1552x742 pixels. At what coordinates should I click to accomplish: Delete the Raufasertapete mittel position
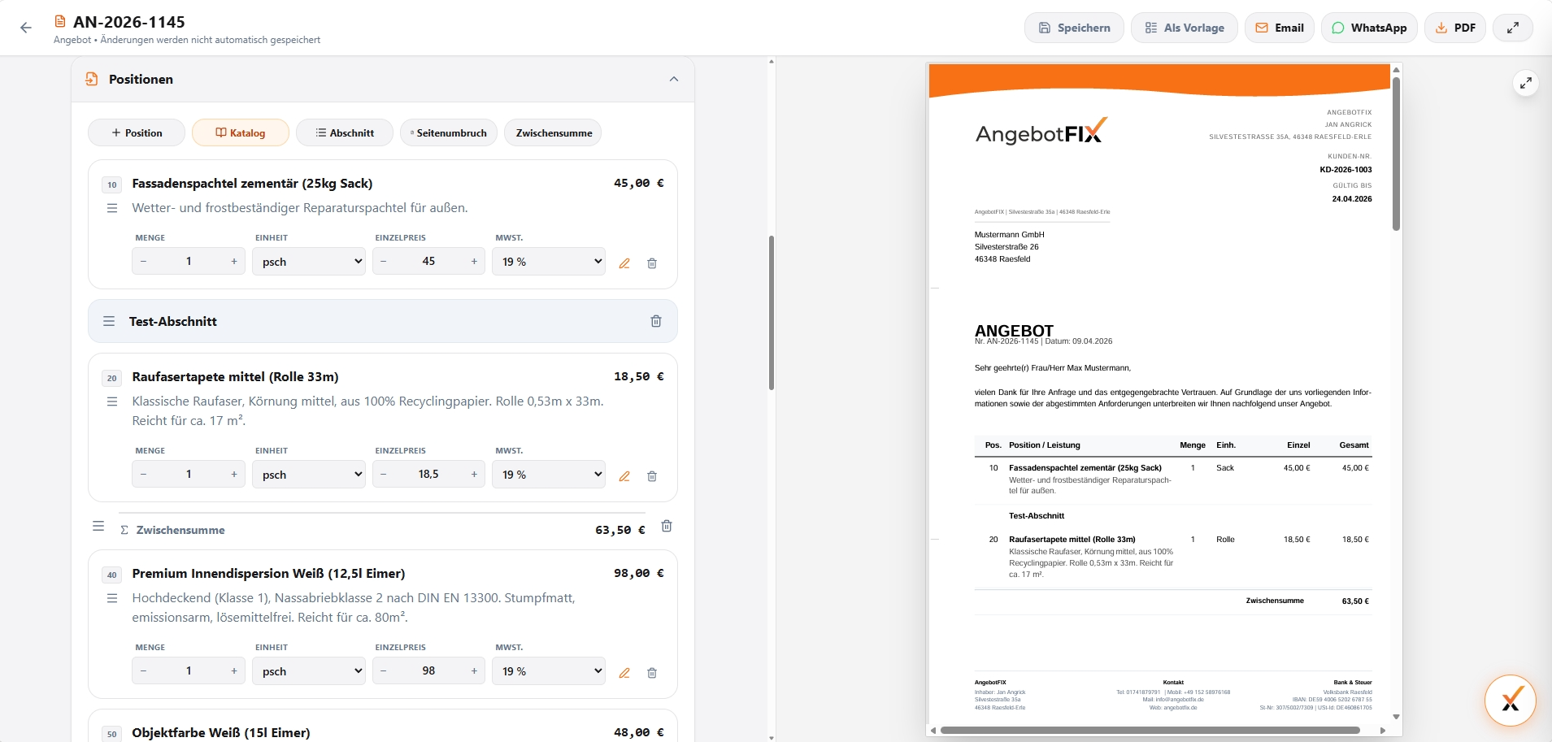pyautogui.click(x=652, y=476)
